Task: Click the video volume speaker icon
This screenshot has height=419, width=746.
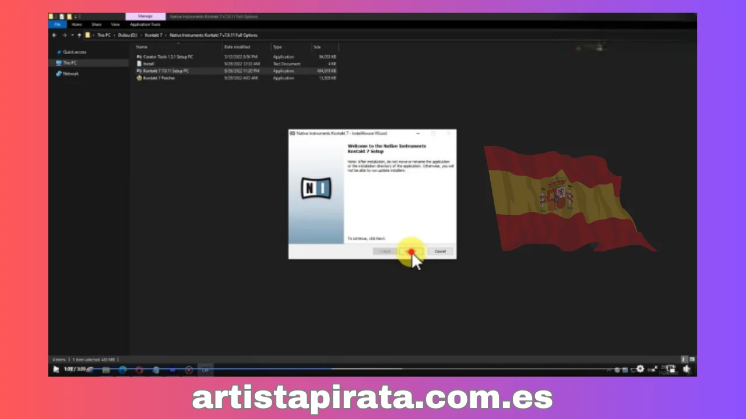Action: pyautogui.click(x=687, y=369)
